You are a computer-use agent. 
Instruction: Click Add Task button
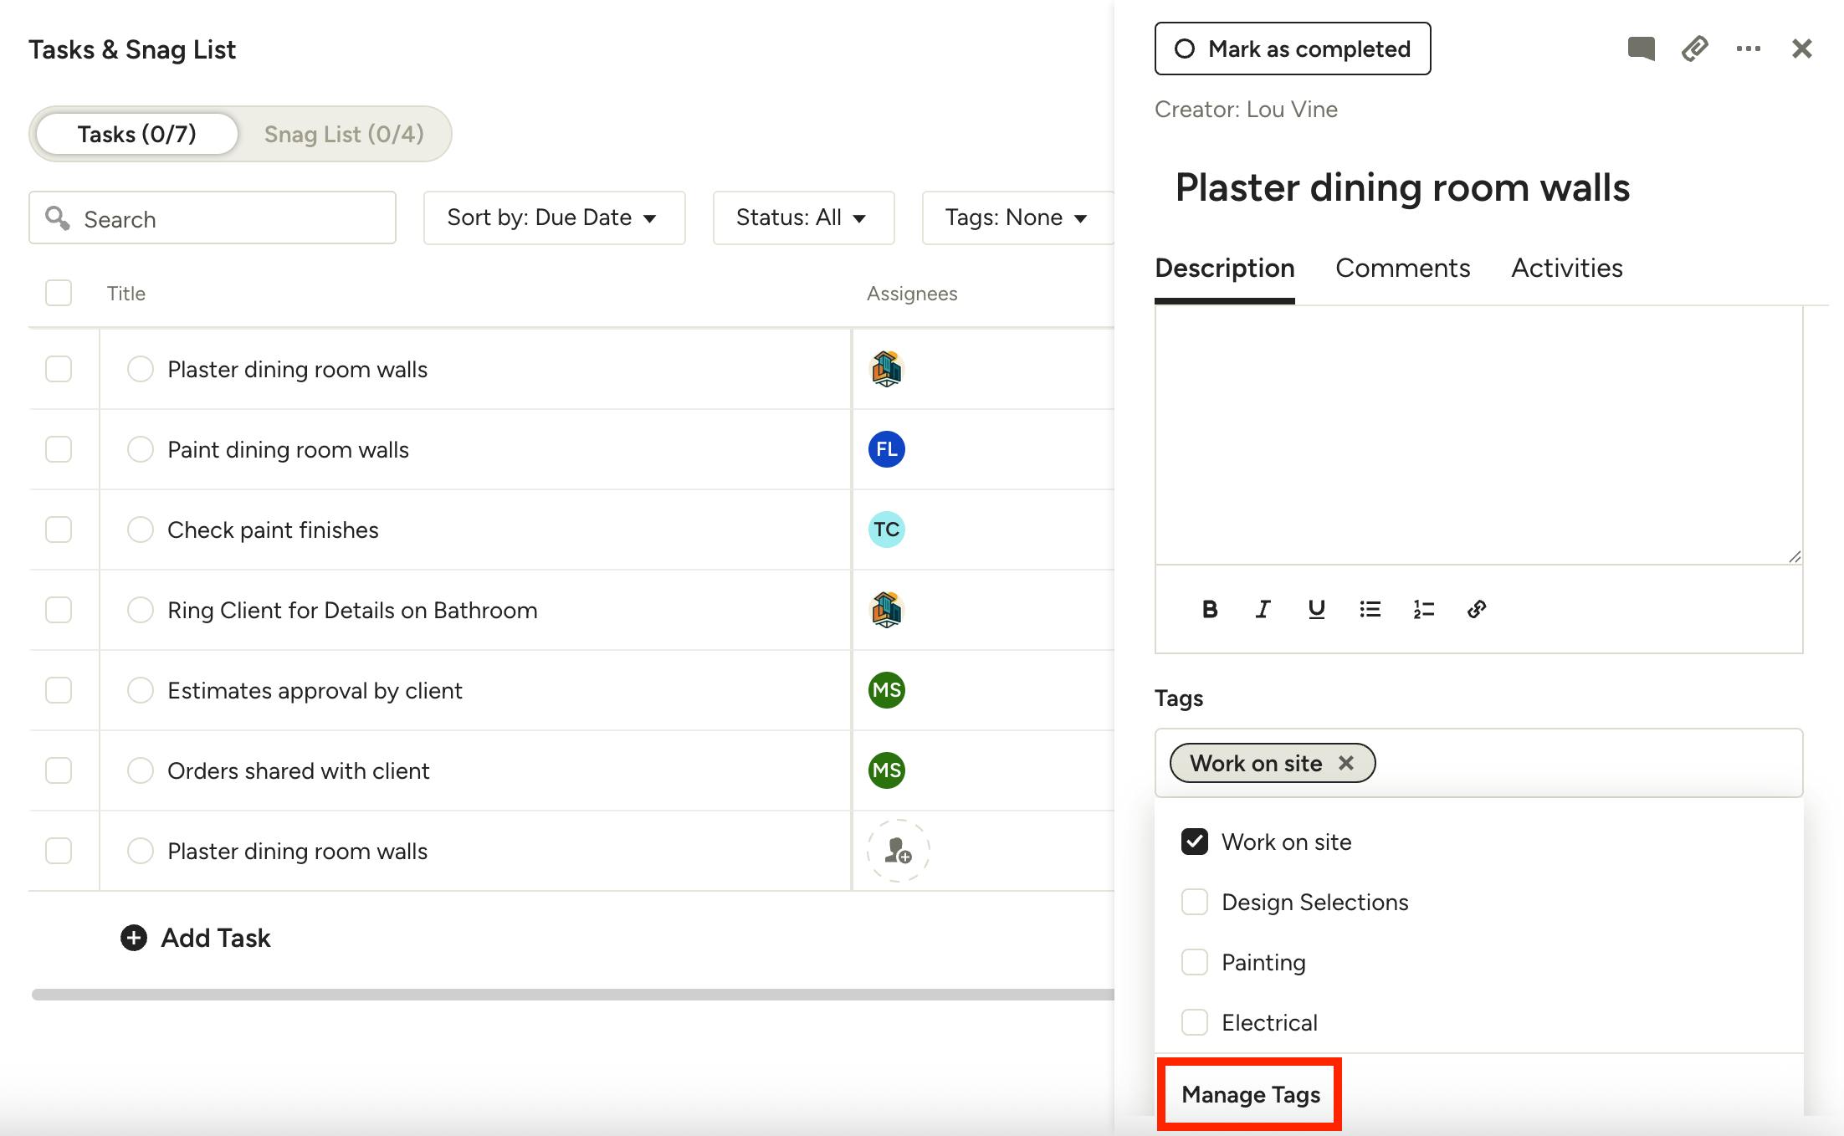(196, 938)
